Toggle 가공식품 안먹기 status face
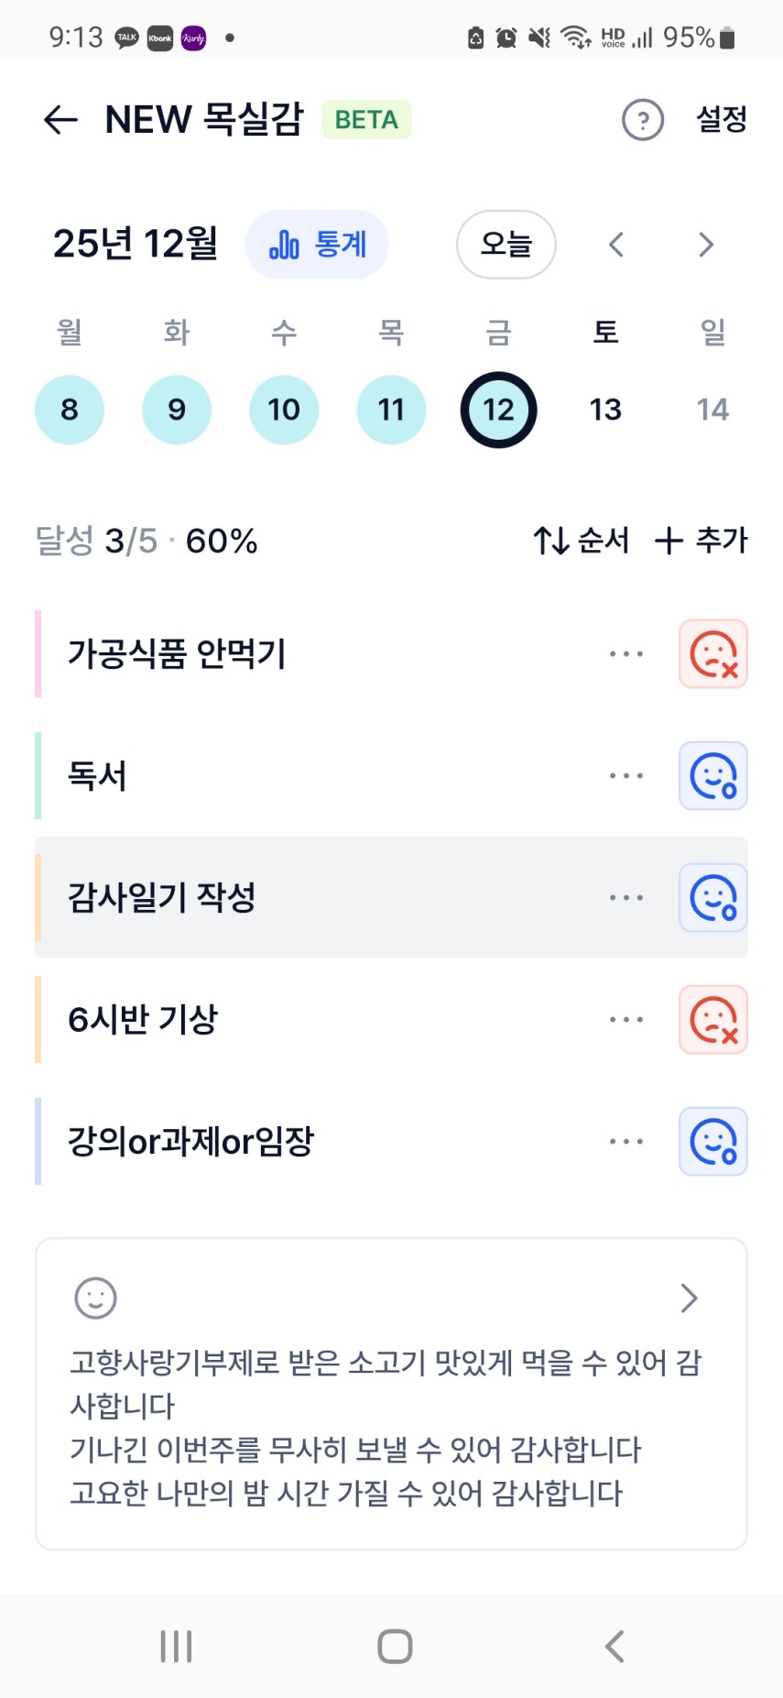 point(712,654)
